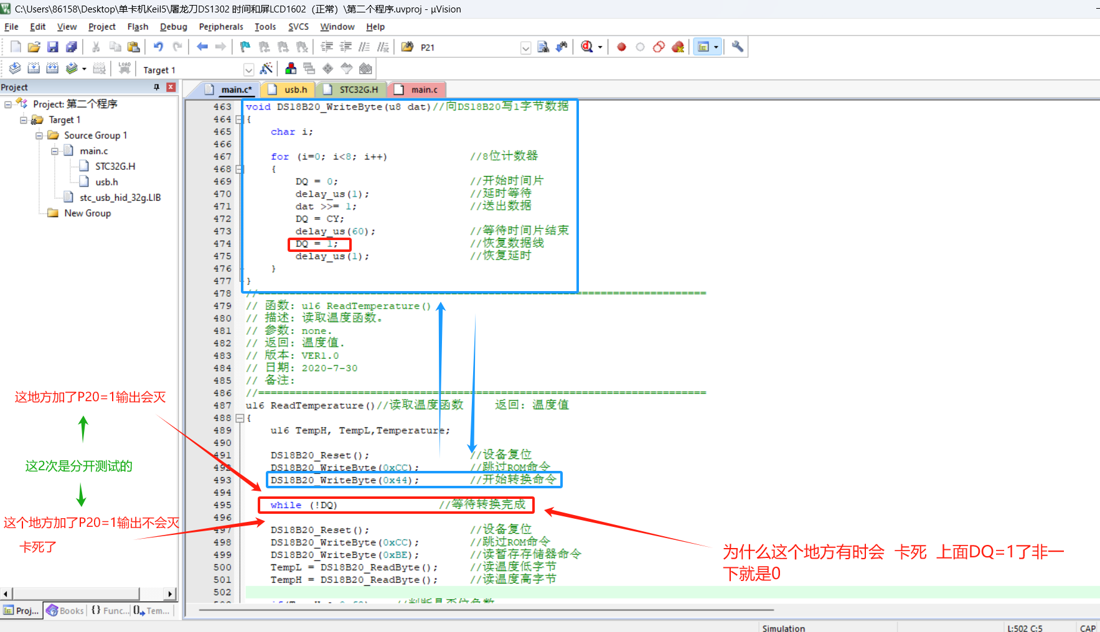This screenshot has height=632, width=1100.
Task: Open Find in Files icon
Action: pos(408,47)
